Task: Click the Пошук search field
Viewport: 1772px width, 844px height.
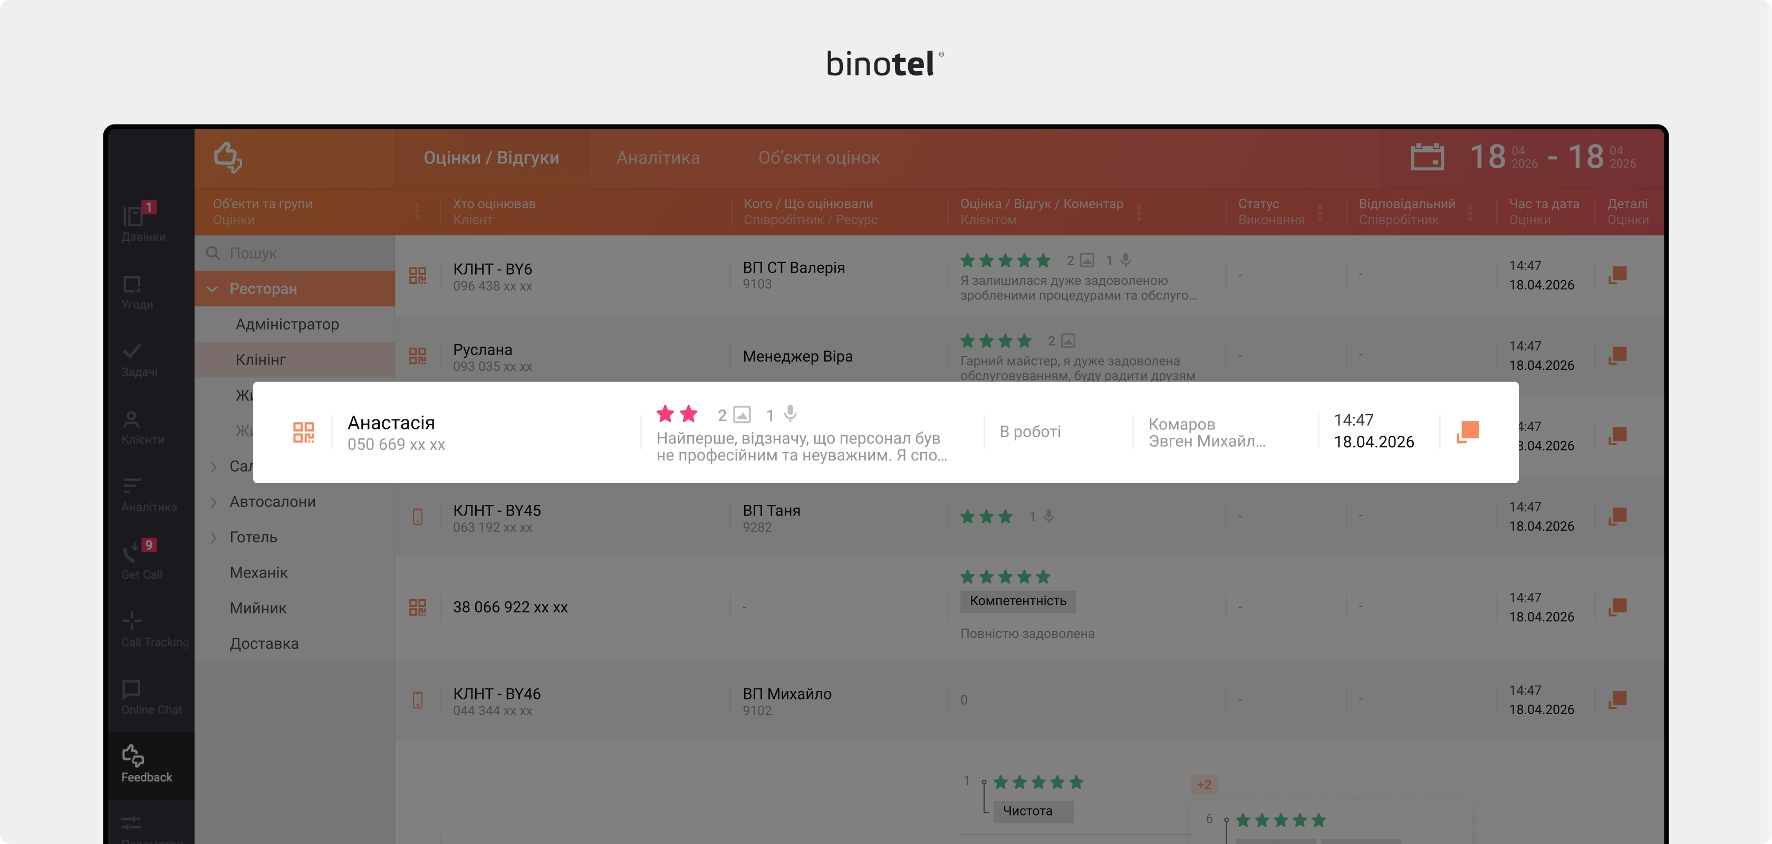Action: click(x=294, y=253)
